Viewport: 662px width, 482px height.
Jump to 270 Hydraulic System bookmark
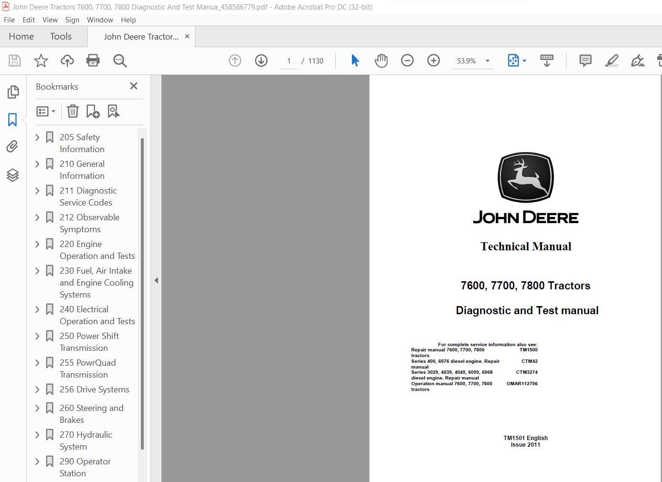[86, 441]
